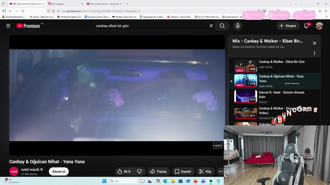Open Microsoft Edge from the taskbar
330x185 pixels.
point(165,181)
